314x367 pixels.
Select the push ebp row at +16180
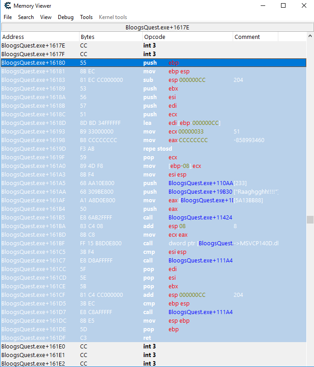(x=154, y=63)
